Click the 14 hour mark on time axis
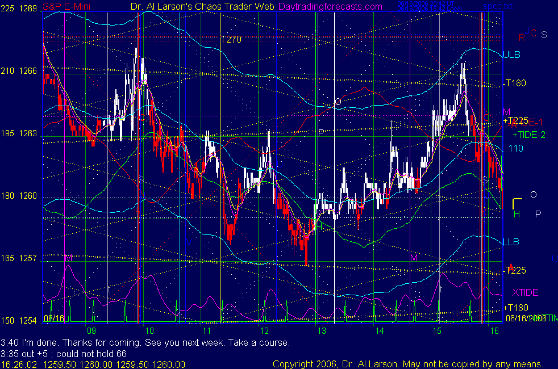Viewport: 558px width, 369px height. pyautogui.click(x=380, y=331)
